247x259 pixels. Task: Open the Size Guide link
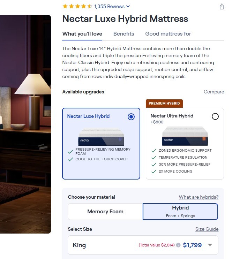[x=207, y=229]
